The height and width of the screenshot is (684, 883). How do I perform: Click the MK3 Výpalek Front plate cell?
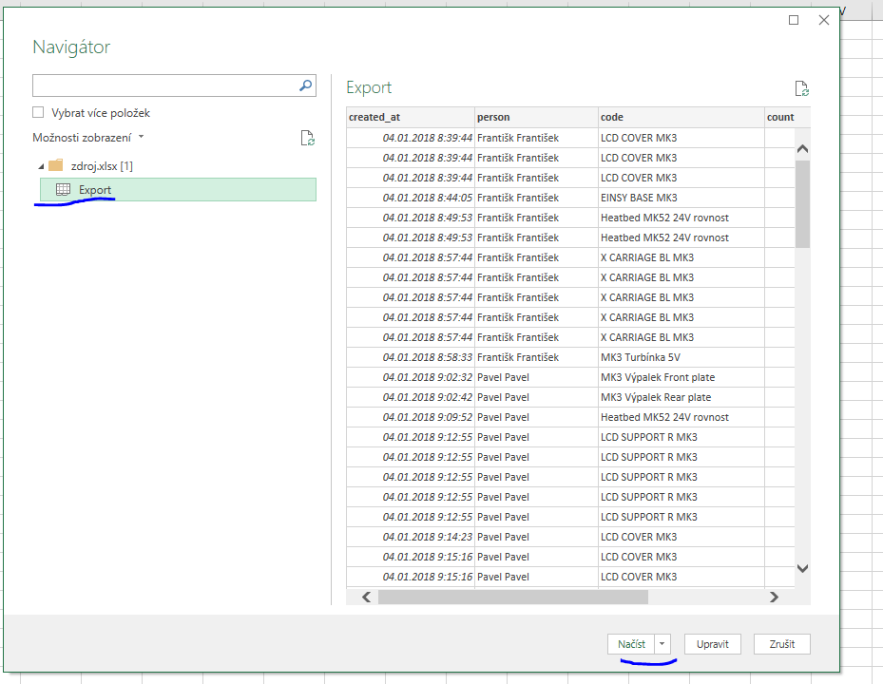point(681,377)
